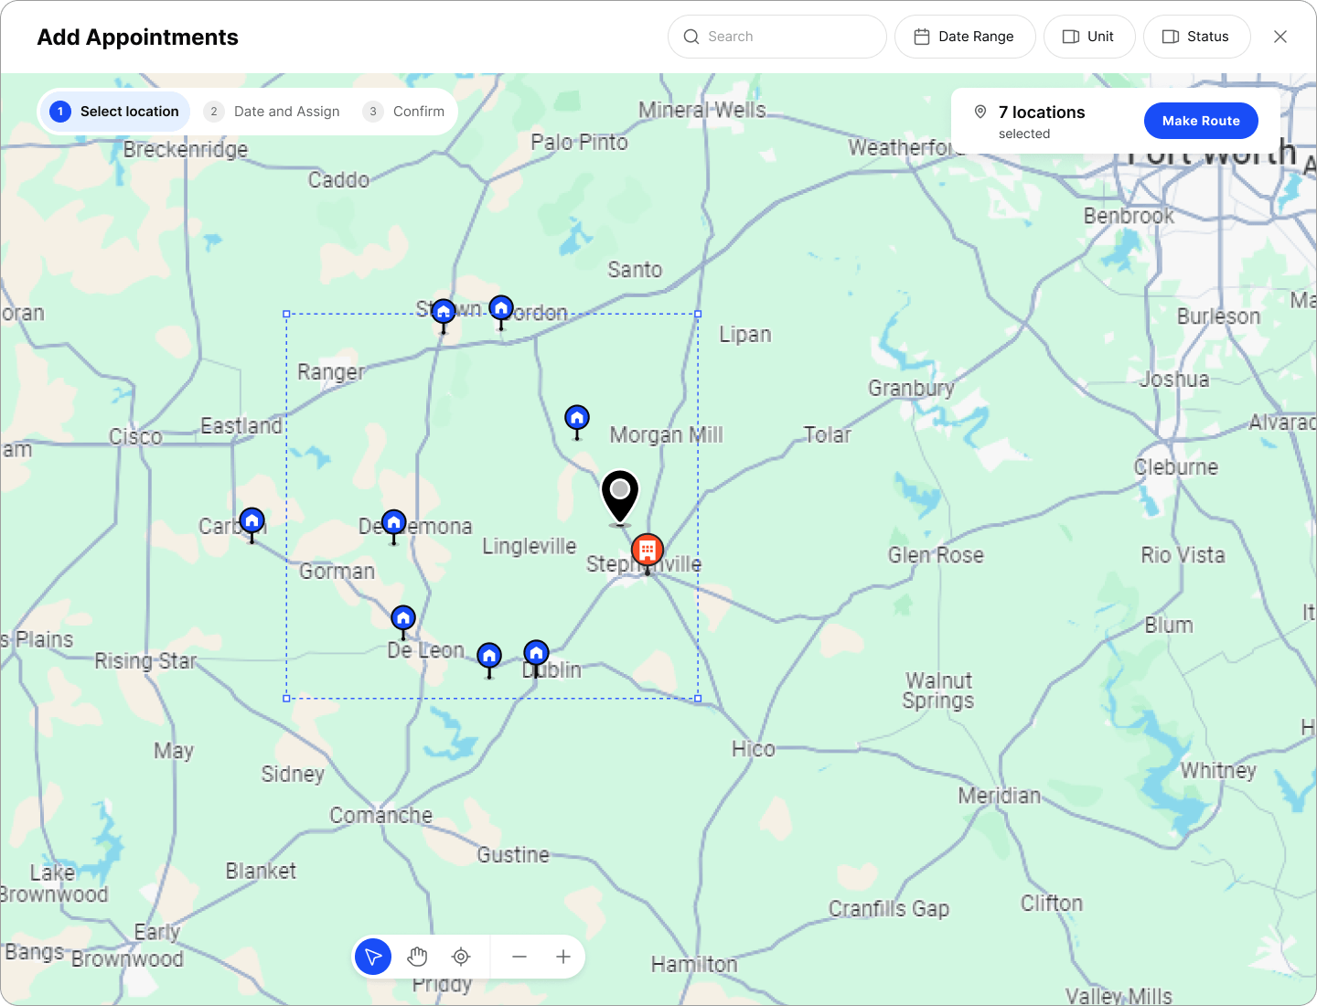This screenshot has height=1006, width=1317.
Task: Close the Add Appointments dialog
Action: 1280,37
